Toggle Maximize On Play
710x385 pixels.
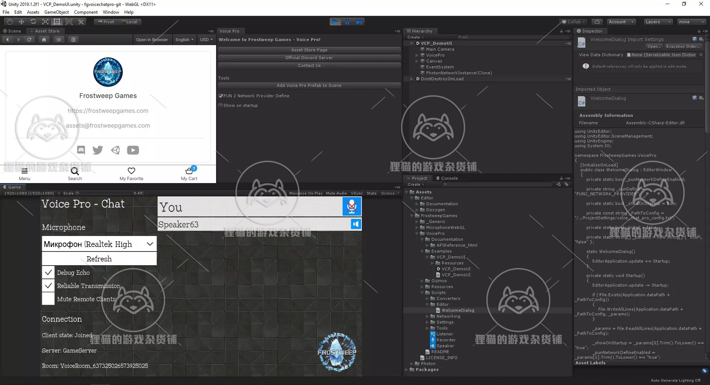click(306, 193)
